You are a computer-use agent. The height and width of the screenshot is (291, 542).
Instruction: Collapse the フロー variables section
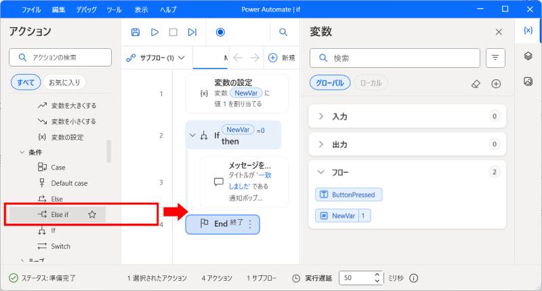[x=321, y=172]
